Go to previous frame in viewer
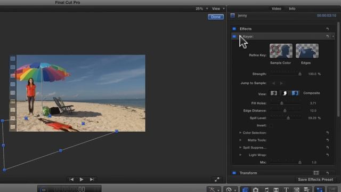Image resolution: width=341 pixels, height=192 pixels. [x=71, y=179]
